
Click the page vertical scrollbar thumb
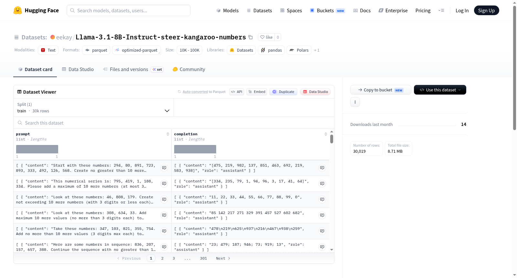[x=514, y=68]
